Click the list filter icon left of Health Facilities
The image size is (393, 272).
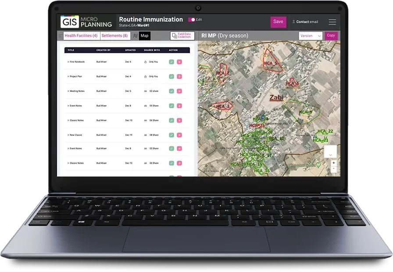click(60, 36)
